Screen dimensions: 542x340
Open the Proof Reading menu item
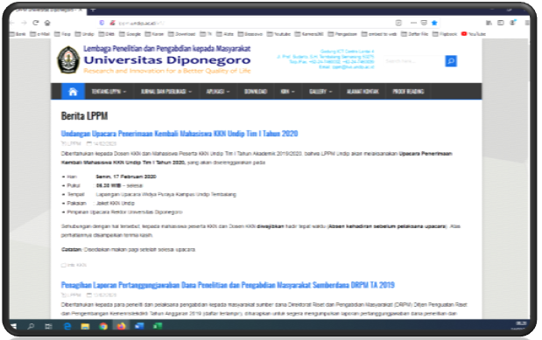[x=408, y=92]
